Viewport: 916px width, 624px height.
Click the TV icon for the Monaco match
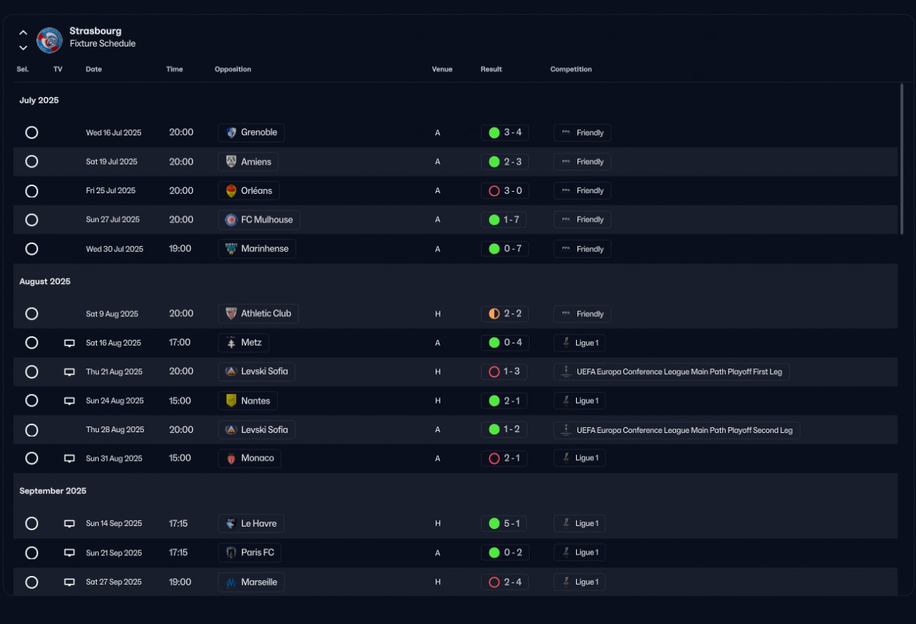point(69,459)
